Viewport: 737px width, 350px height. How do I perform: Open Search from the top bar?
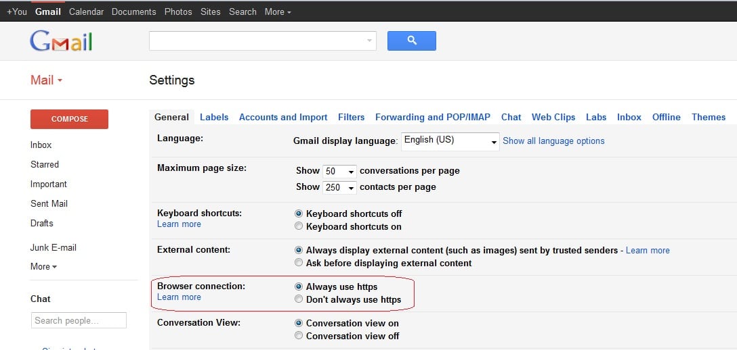pyautogui.click(x=243, y=11)
